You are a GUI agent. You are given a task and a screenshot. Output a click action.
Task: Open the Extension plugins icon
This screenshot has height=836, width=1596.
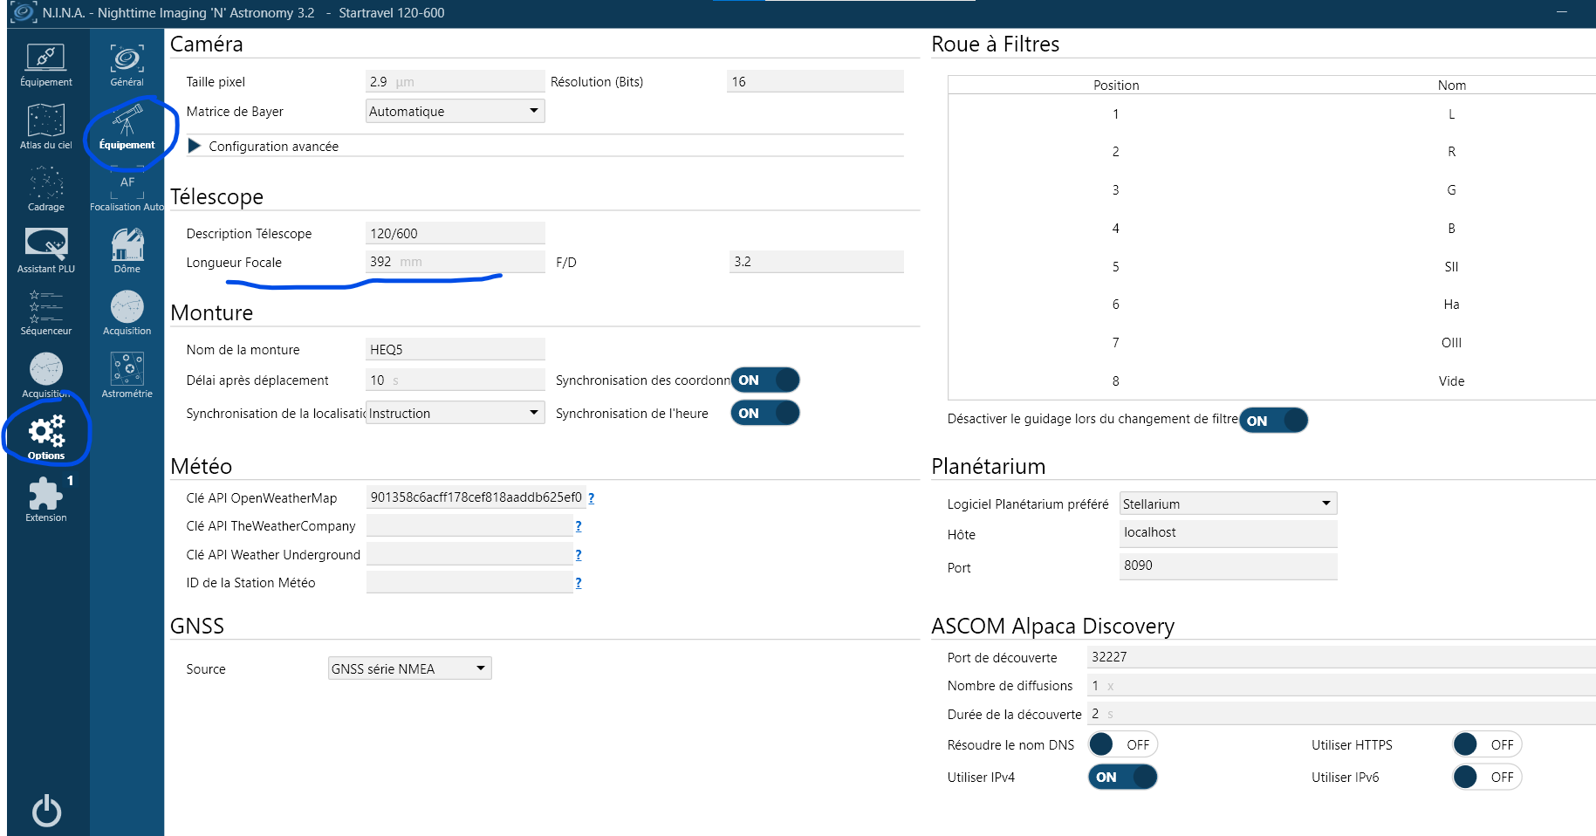click(x=46, y=500)
